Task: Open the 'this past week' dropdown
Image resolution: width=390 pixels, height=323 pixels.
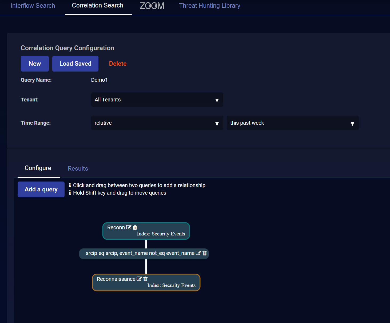Action: click(x=292, y=123)
